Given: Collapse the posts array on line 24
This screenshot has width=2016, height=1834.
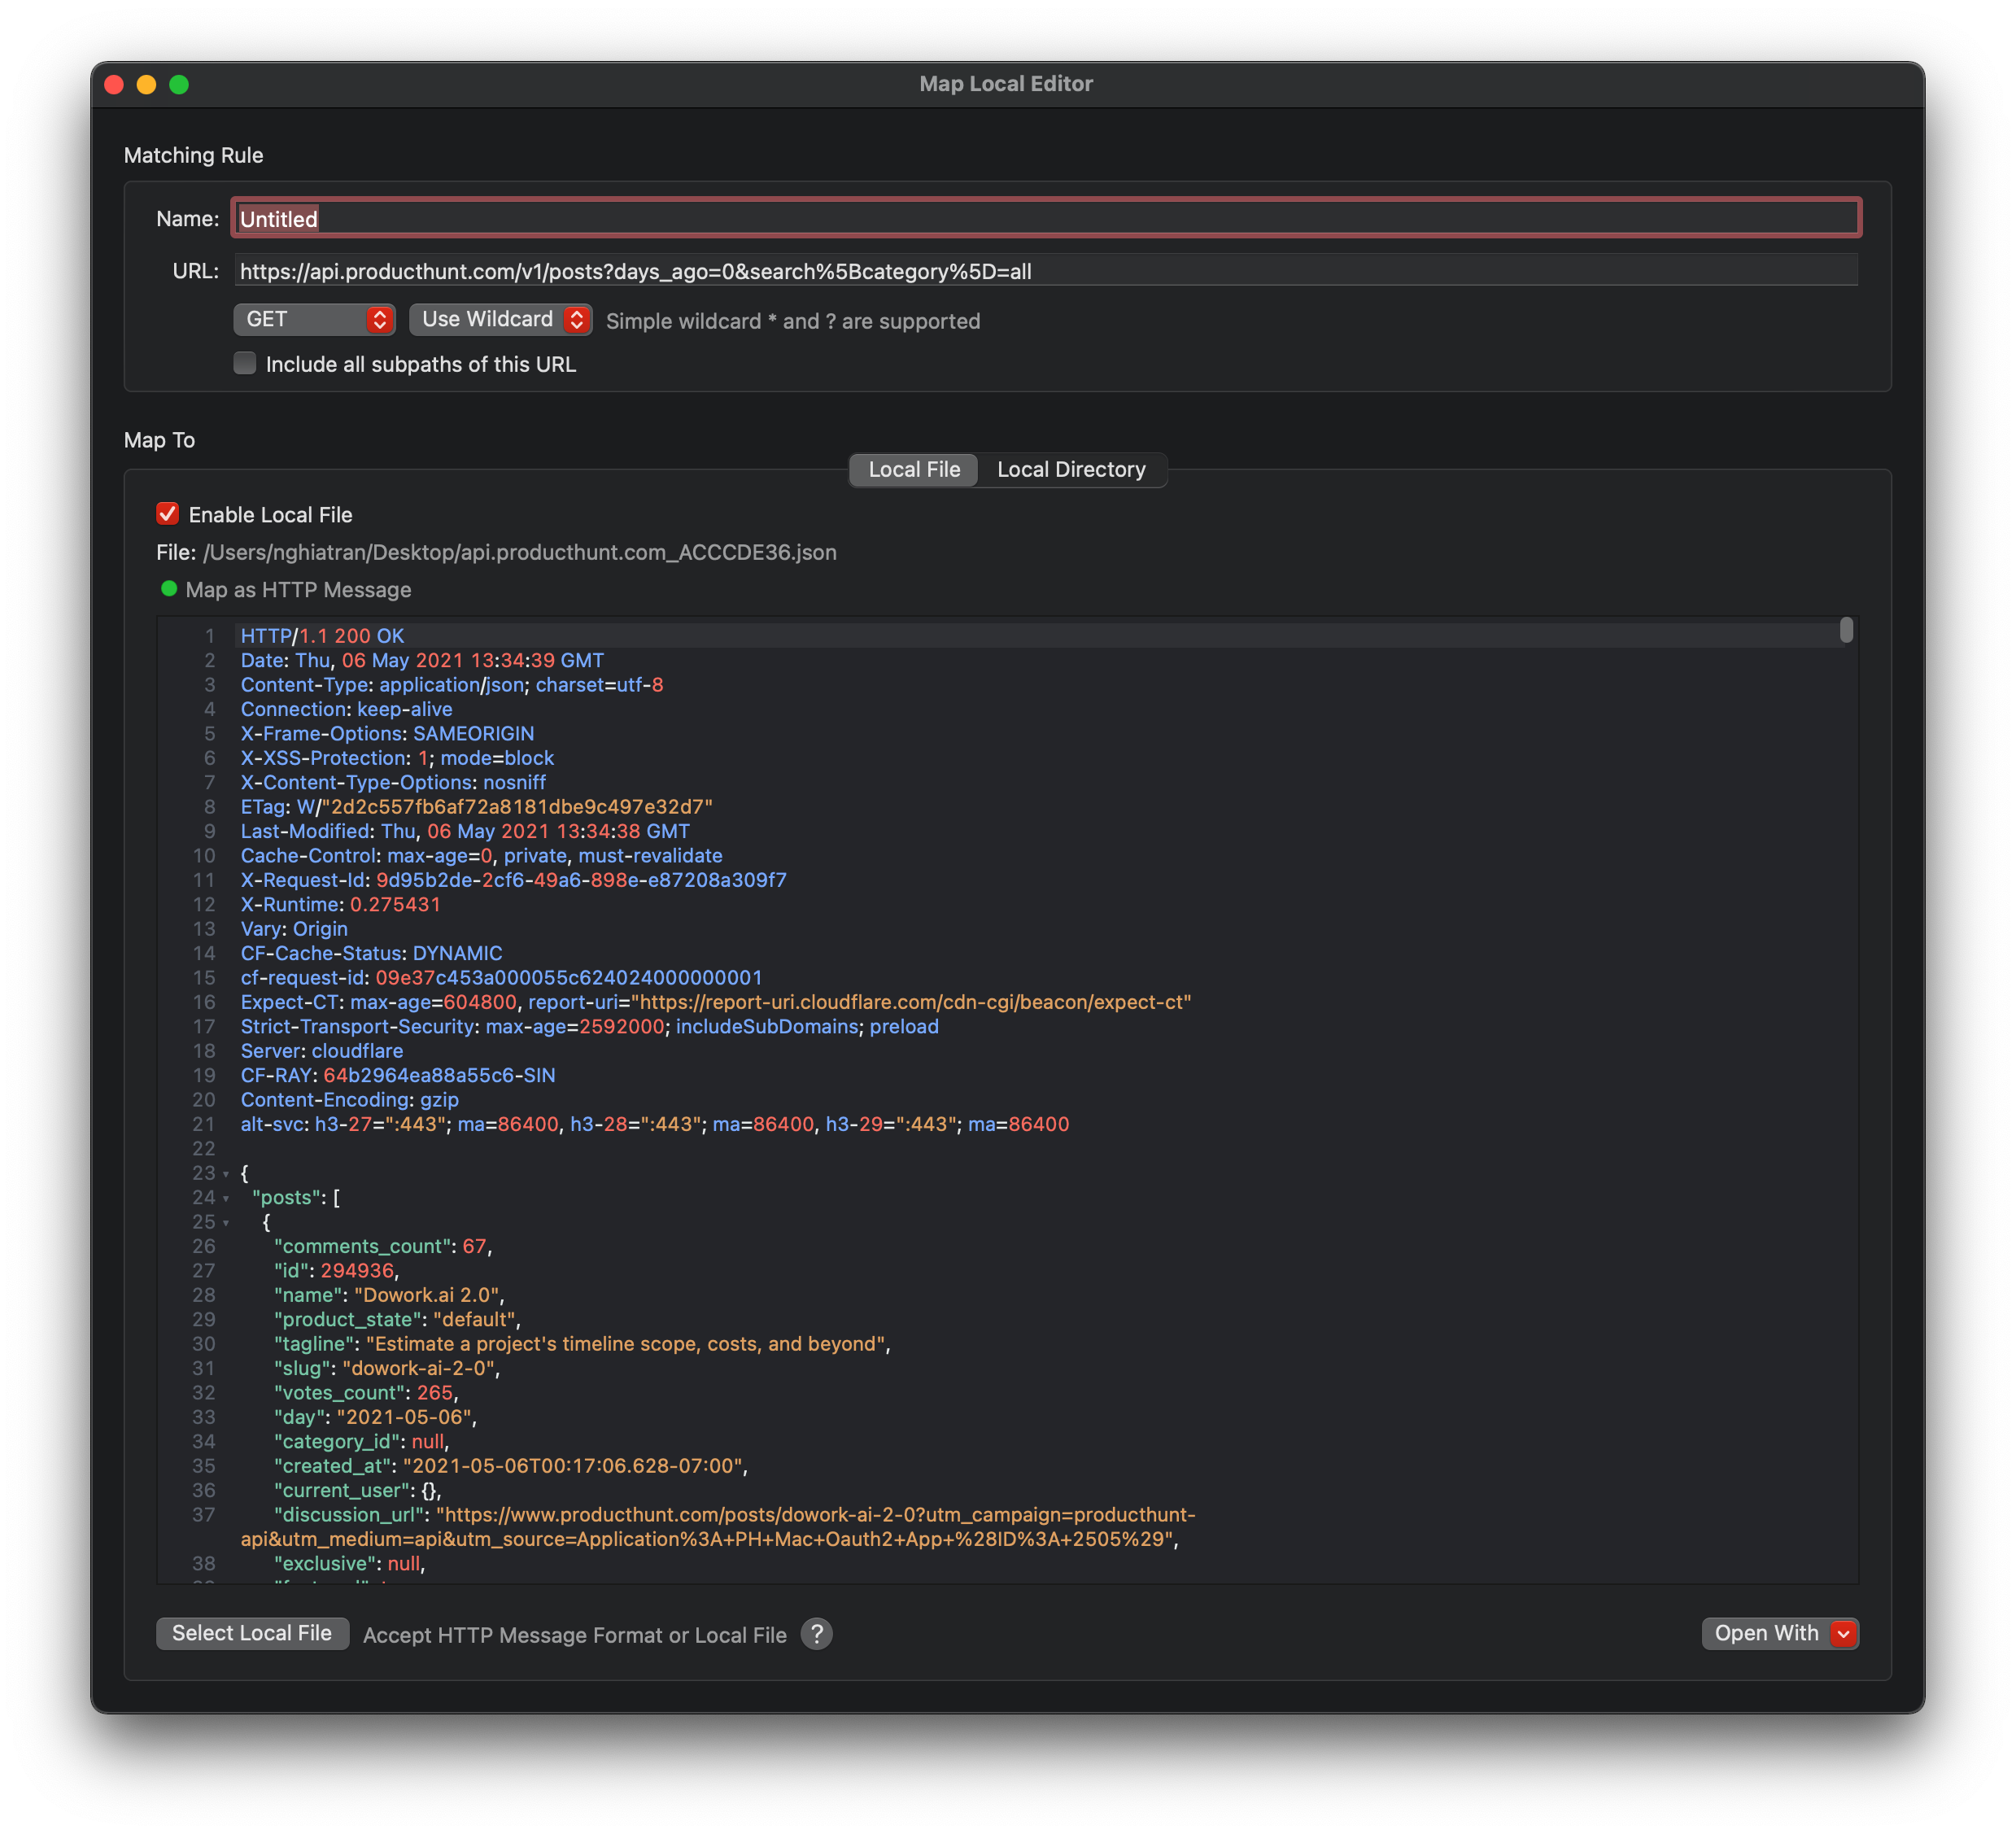Looking at the screenshot, I should click(x=226, y=1198).
